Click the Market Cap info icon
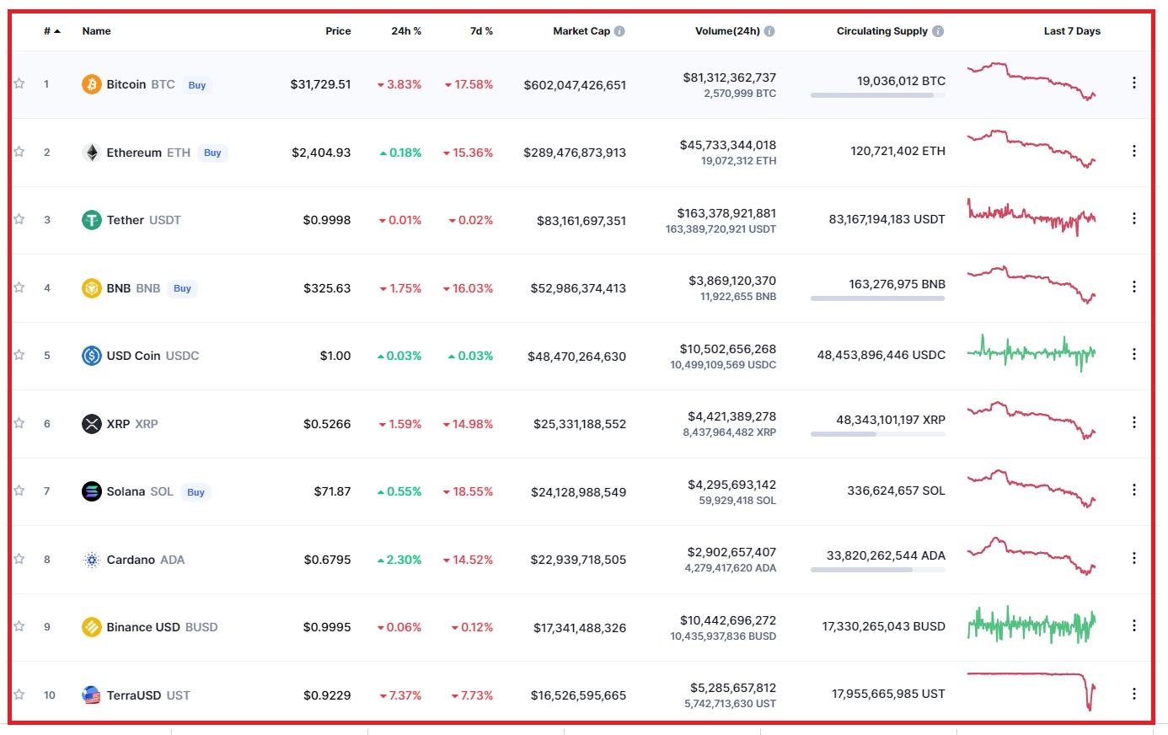1168x735 pixels. tap(619, 31)
